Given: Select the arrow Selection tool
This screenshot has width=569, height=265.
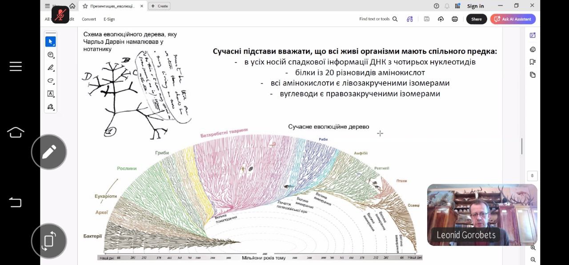Looking at the screenshot, I should pos(50,42).
